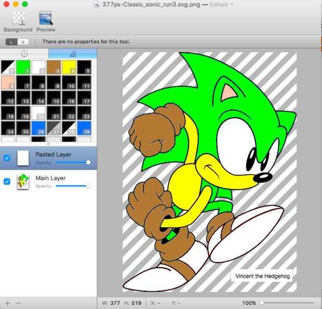Pick the green color swatch number 1

point(23,67)
